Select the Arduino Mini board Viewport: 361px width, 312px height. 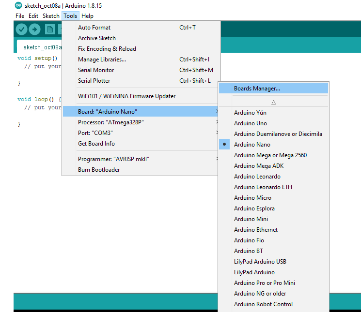273,219
